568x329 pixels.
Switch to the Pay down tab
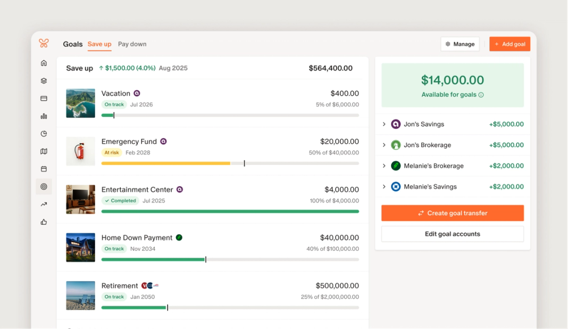(132, 44)
